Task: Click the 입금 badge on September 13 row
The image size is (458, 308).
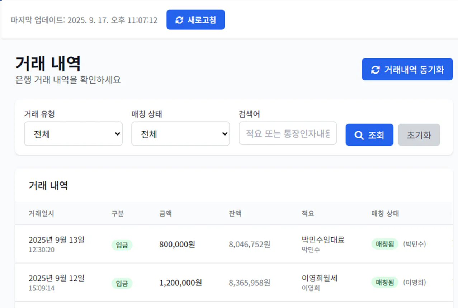Action: point(122,245)
